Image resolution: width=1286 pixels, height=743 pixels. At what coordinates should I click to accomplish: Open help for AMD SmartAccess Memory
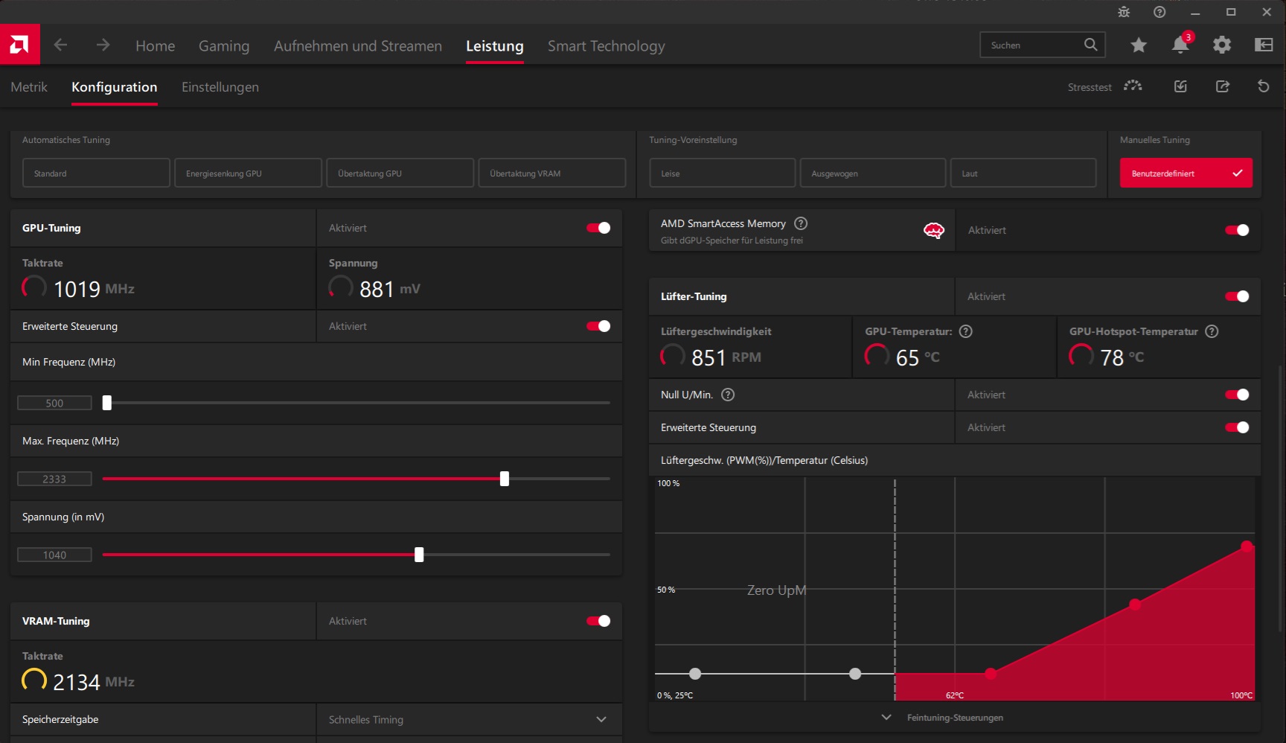coord(801,223)
